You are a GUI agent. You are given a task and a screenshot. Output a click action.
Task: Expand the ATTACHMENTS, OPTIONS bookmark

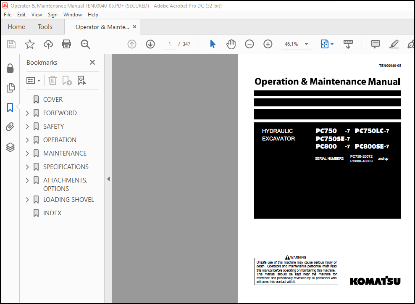[x=27, y=180]
